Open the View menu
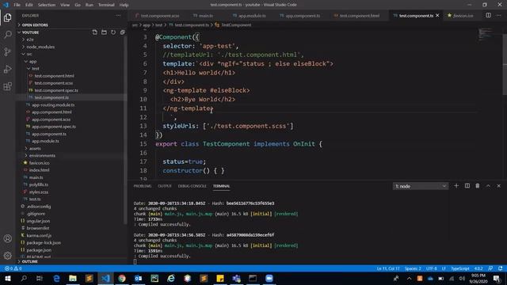Viewport: 507px width, 285px height. coord(65,5)
